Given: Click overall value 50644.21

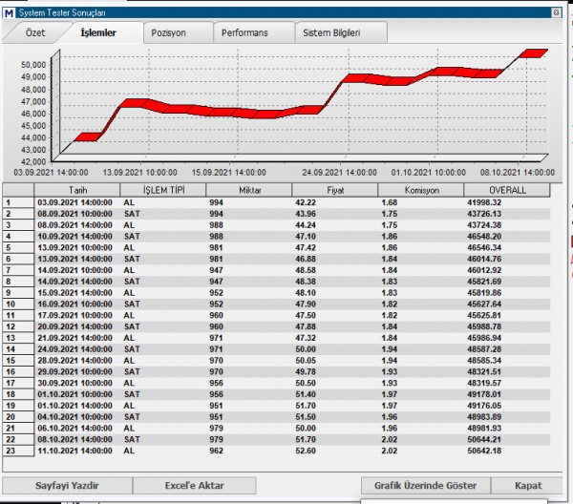Looking at the screenshot, I should [484, 439].
